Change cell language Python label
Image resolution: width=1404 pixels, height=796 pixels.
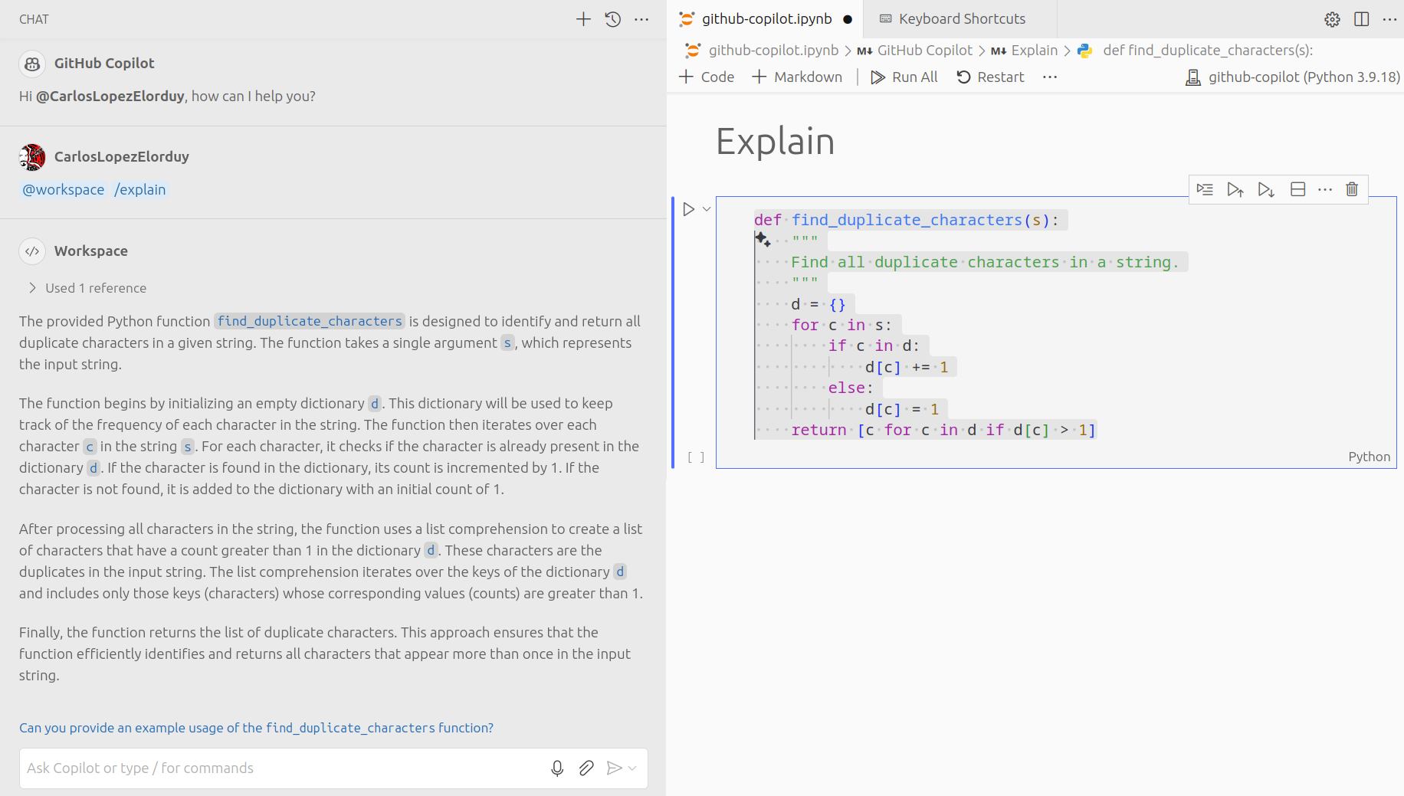tap(1369, 457)
